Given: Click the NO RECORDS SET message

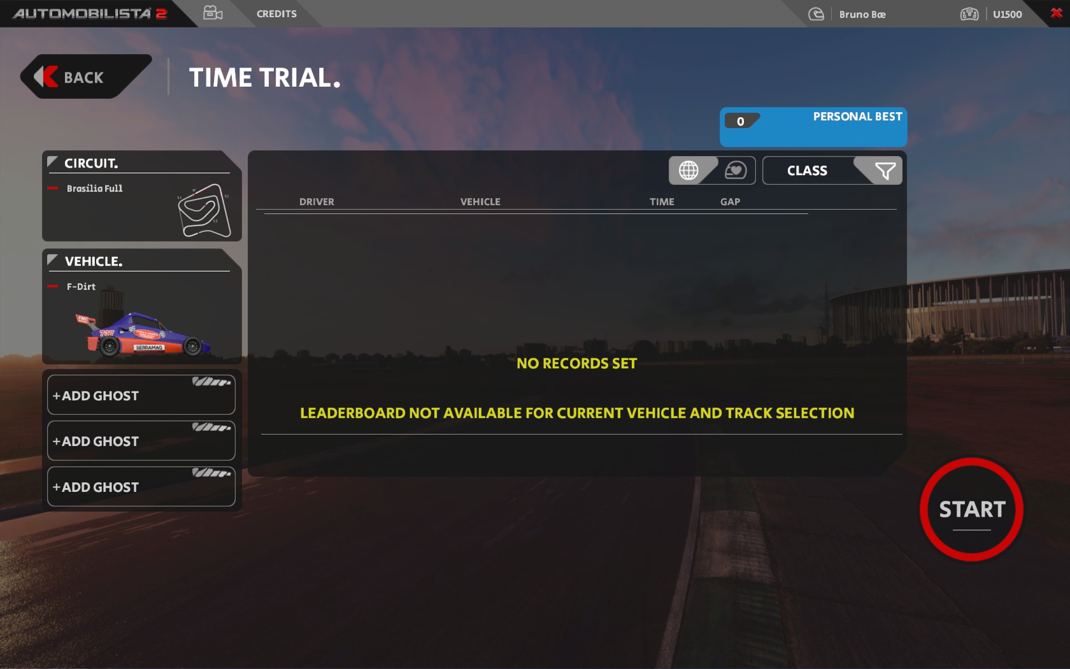Looking at the screenshot, I should (x=576, y=363).
